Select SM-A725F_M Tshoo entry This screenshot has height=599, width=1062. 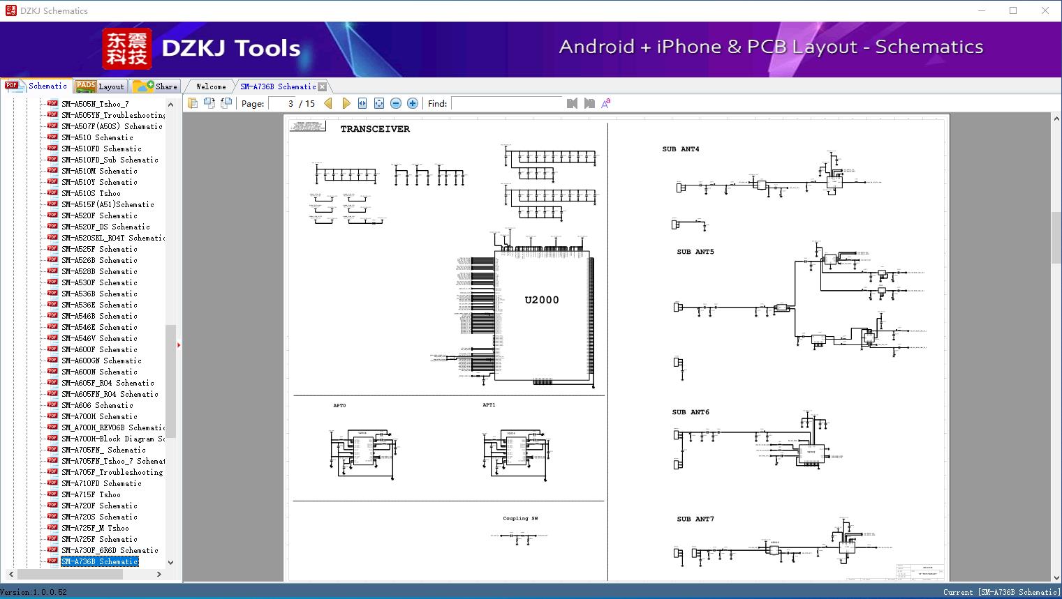coord(95,528)
